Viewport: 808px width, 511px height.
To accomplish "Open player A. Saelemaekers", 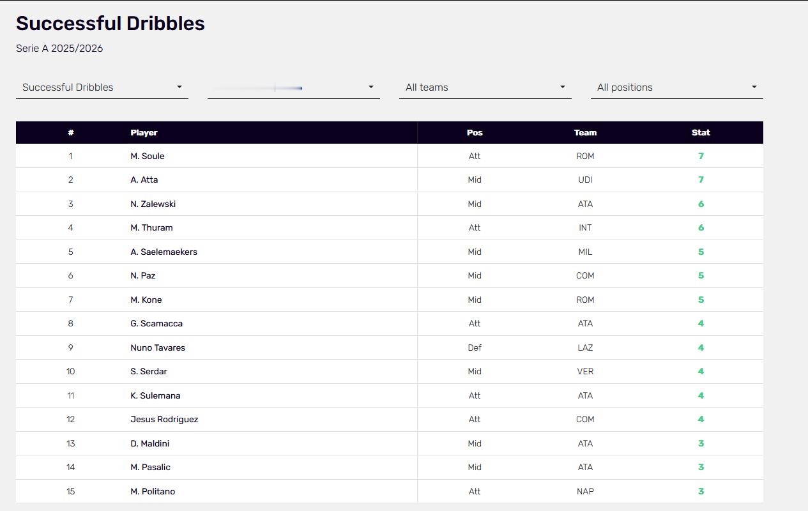I will (x=164, y=252).
